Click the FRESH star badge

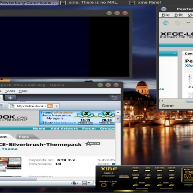93,143
